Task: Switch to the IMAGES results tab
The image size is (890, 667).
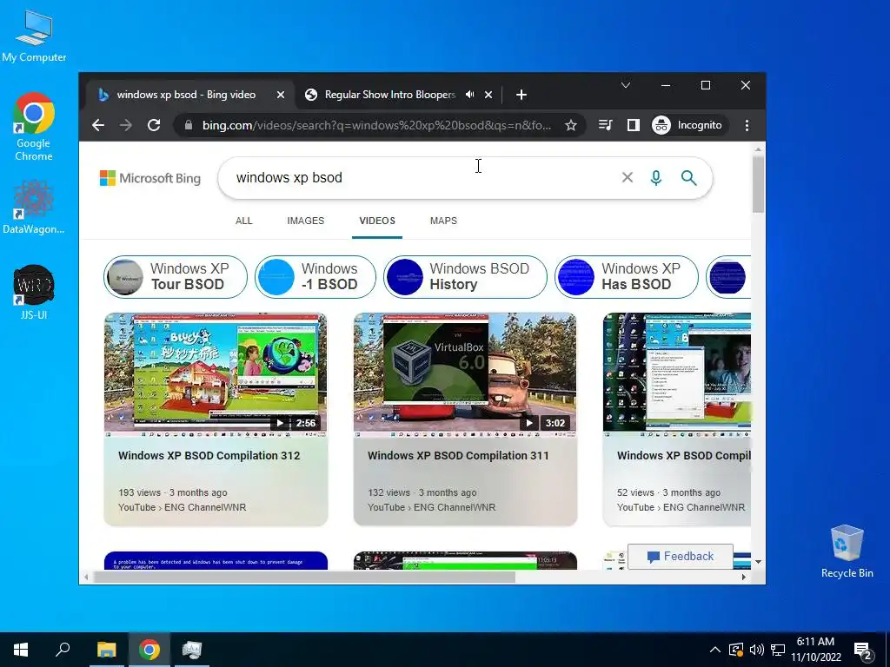Action: point(305,221)
